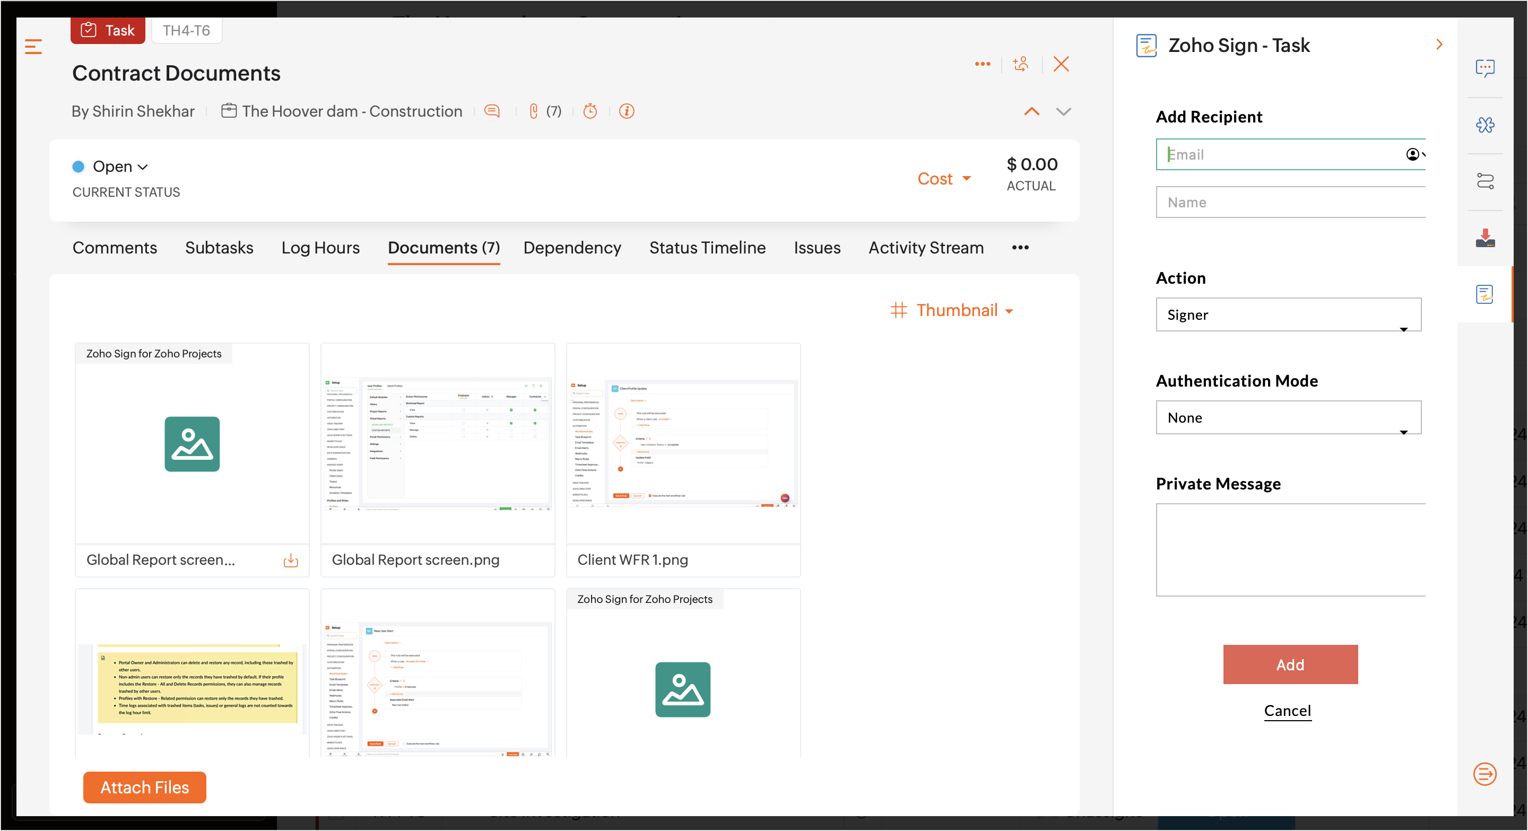The image size is (1528, 831).
Task: Click the Attach Files button
Action: click(x=144, y=787)
